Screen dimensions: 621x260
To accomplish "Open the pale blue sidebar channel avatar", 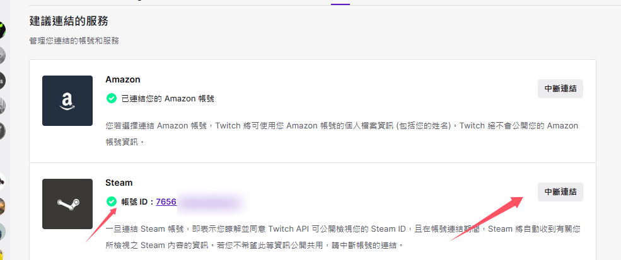I will [2, 232].
